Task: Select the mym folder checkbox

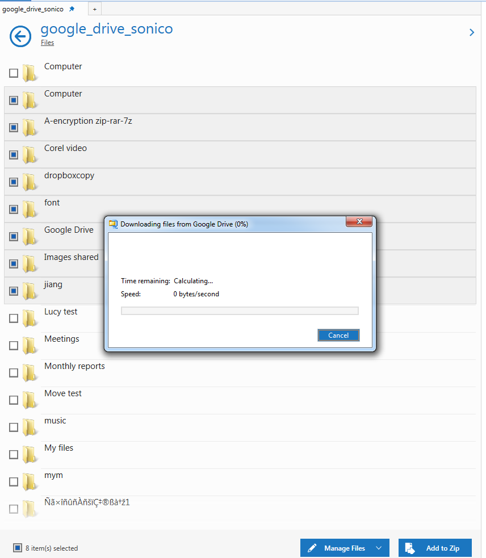Action: point(14,481)
